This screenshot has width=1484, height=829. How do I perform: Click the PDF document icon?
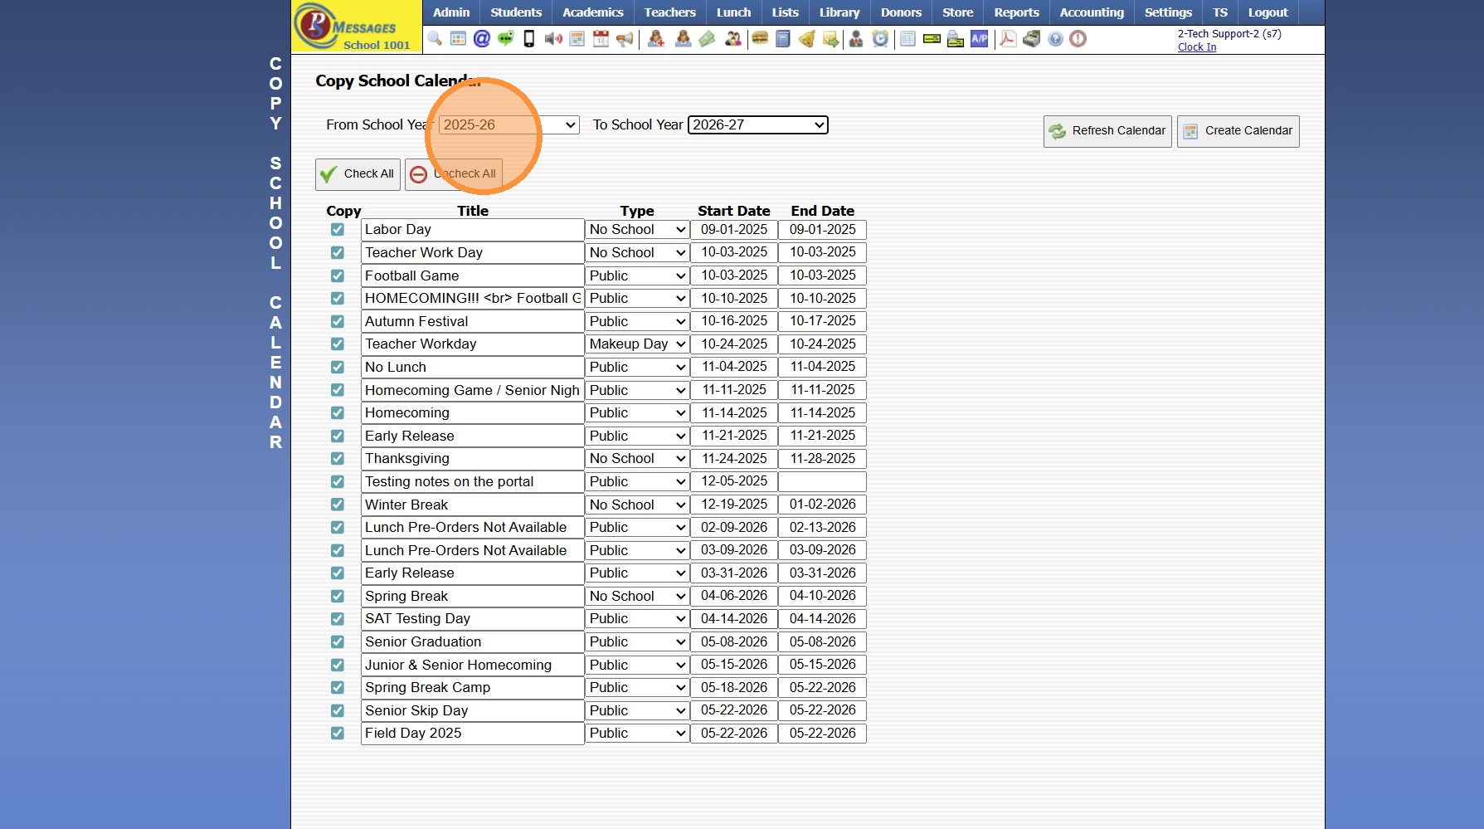tap(1008, 39)
